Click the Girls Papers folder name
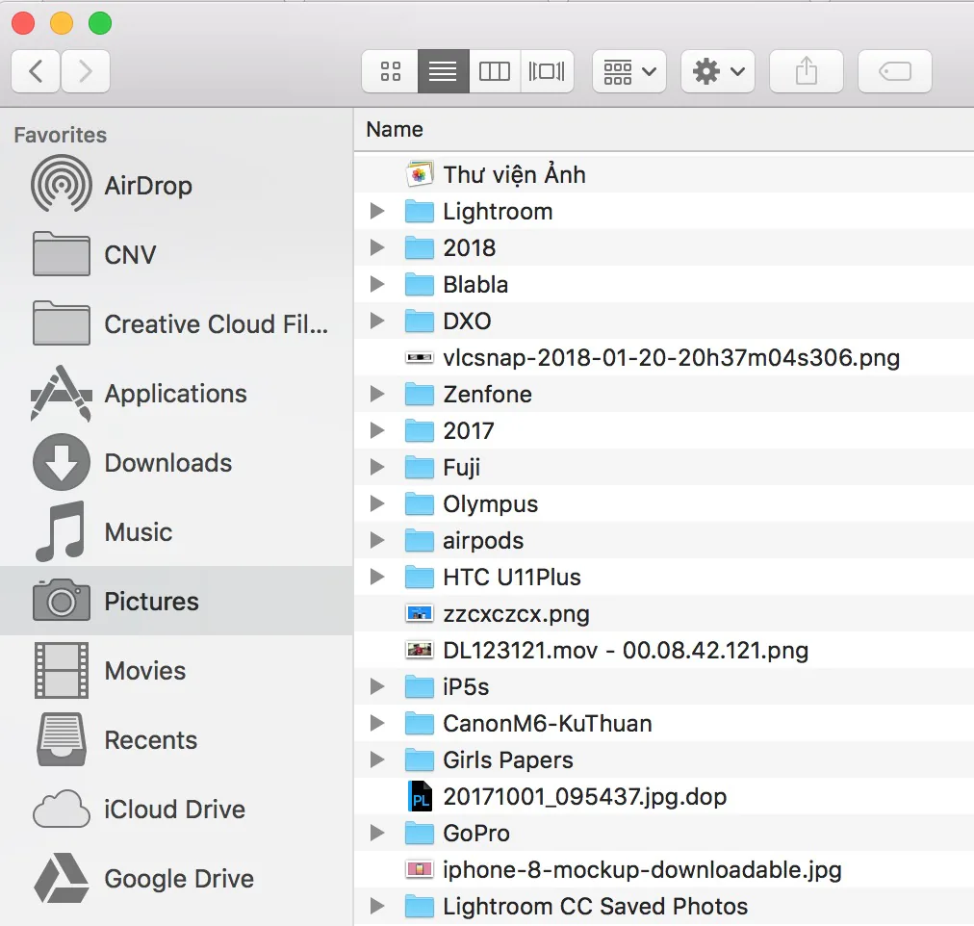 [x=508, y=760]
